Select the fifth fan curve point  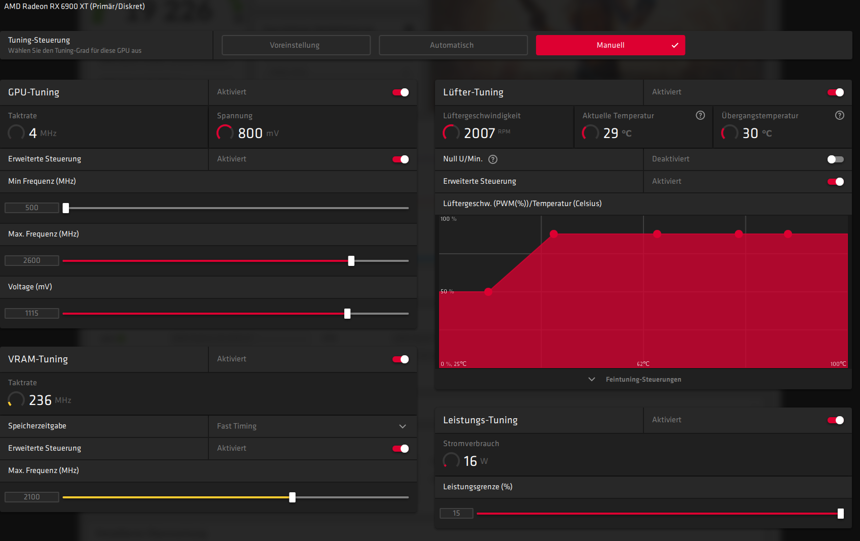788,234
